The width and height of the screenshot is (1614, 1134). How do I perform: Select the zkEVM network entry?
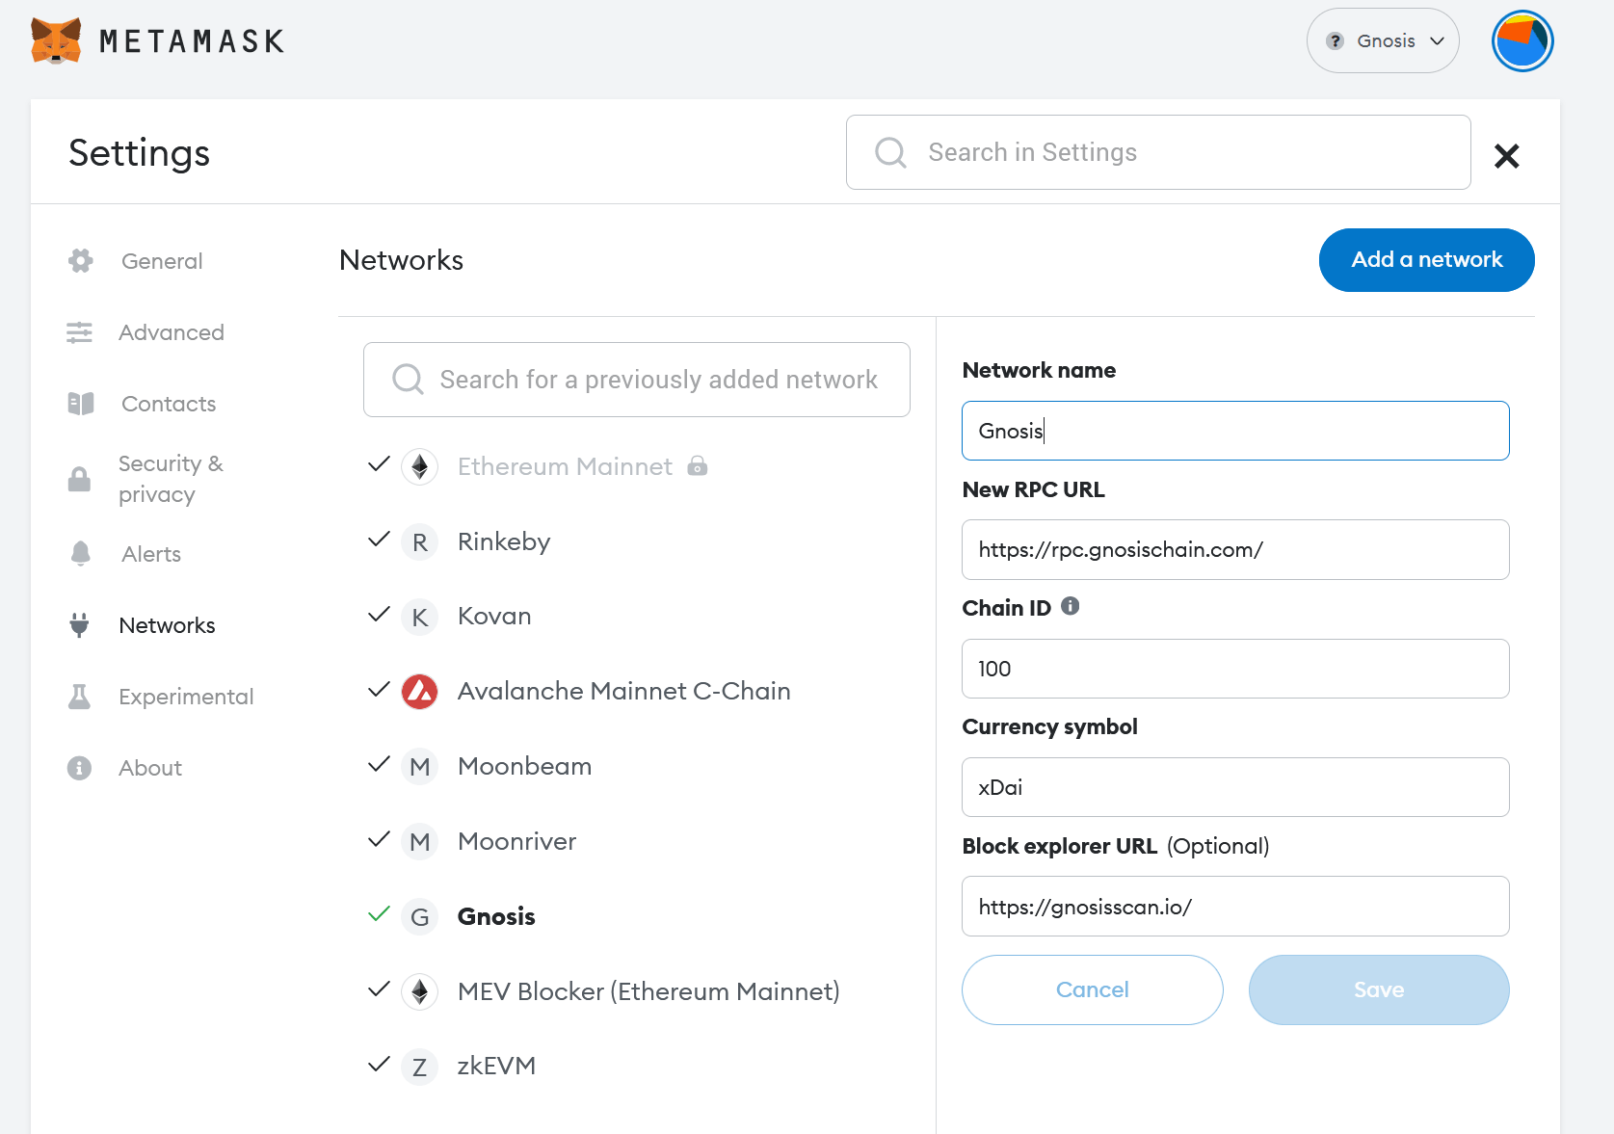(x=495, y=1066)
